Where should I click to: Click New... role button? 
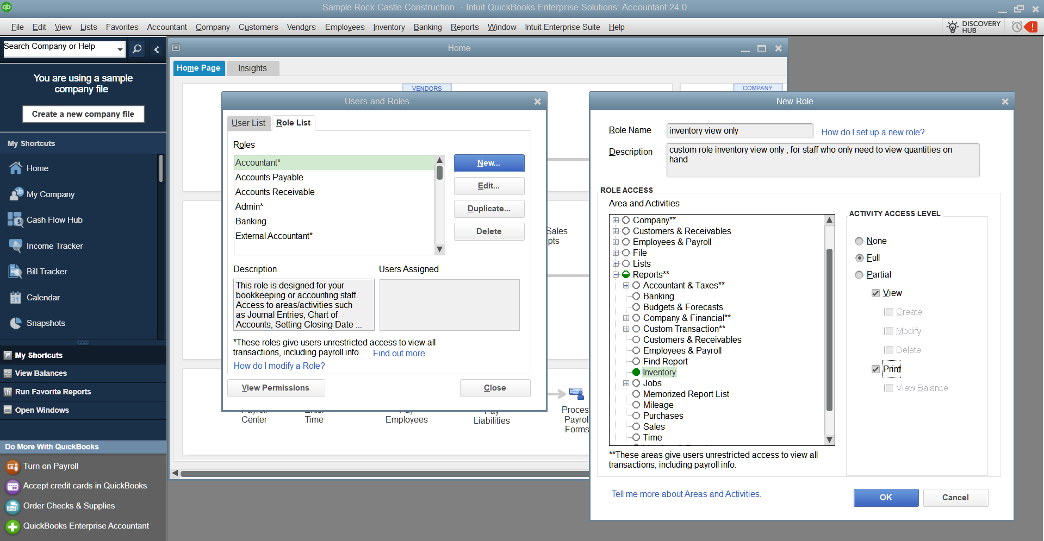click(489, 163)
